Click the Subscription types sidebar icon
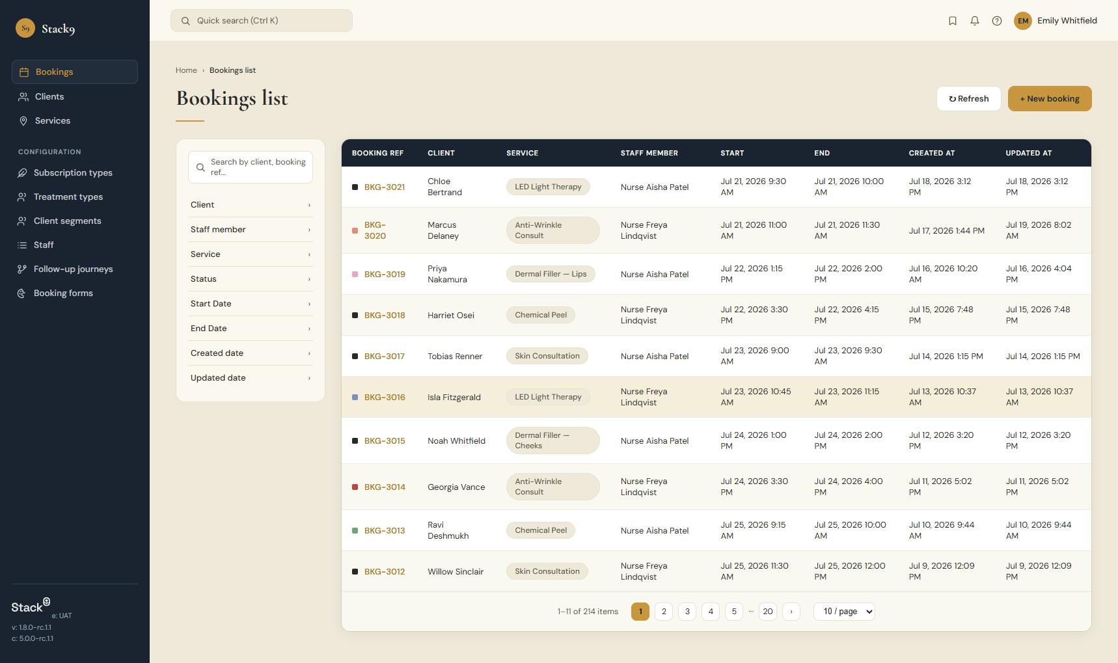The height and width of the screenshot is (663, 1118). coord(22,173)
